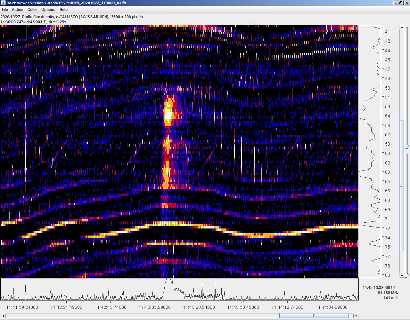Viewport: 410px width, 320px height.
Task: Click the header line starting 2020/10/27 Radio flux density
Action: pyautogui.click(x=72, y=17)
